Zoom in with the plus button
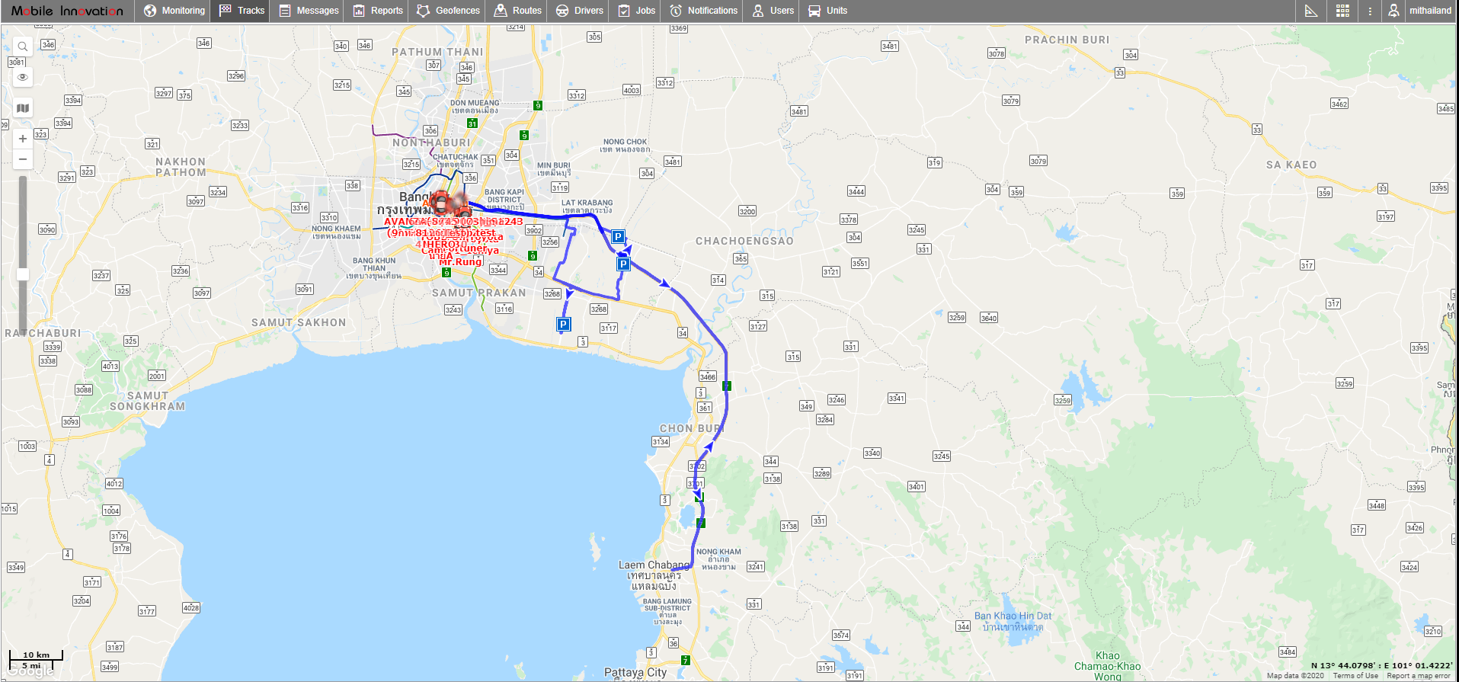The width and height of the screenshot is (1459, 682). [23, 139]
